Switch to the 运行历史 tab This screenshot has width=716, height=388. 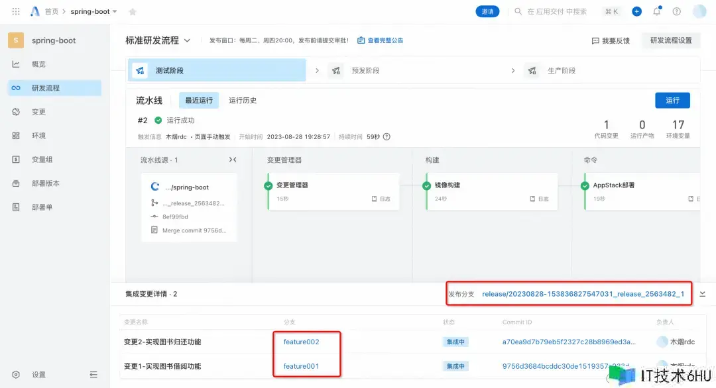coord(243,101)
